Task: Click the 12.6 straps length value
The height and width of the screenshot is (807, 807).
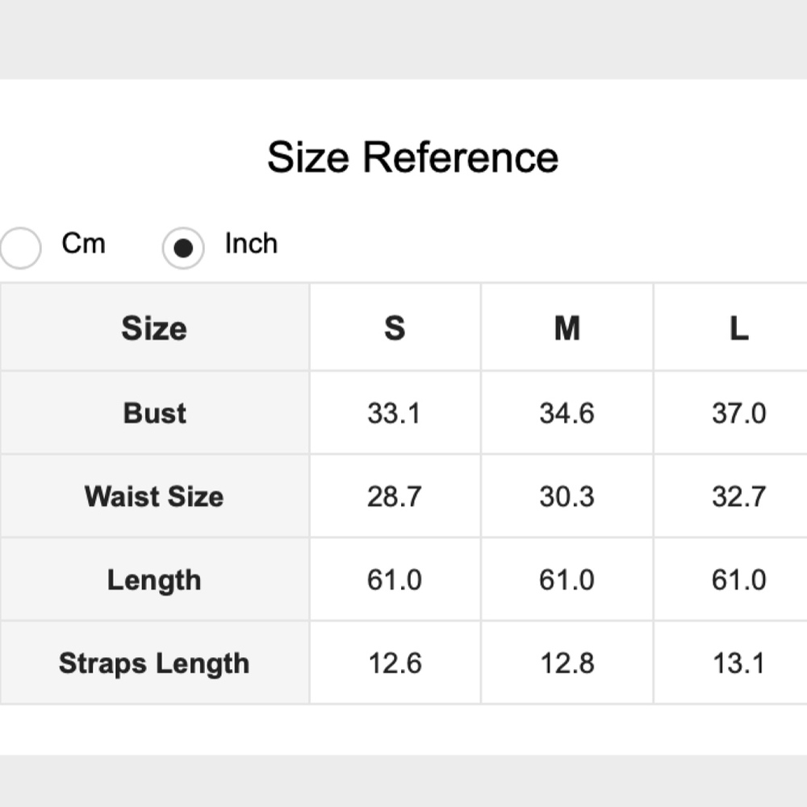Action: point(395,663)
